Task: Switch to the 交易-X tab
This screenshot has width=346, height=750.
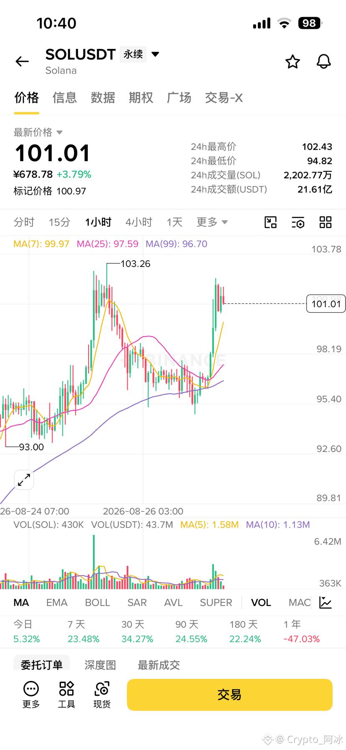Action: point(224,98)
